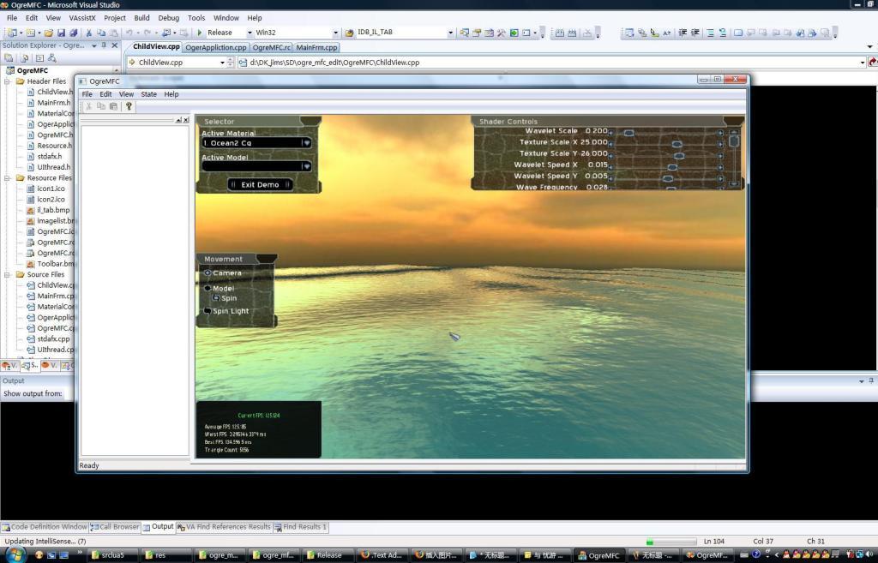
Task: Click the Wavelet Speed Y slider handle
Action: (667, 178)
